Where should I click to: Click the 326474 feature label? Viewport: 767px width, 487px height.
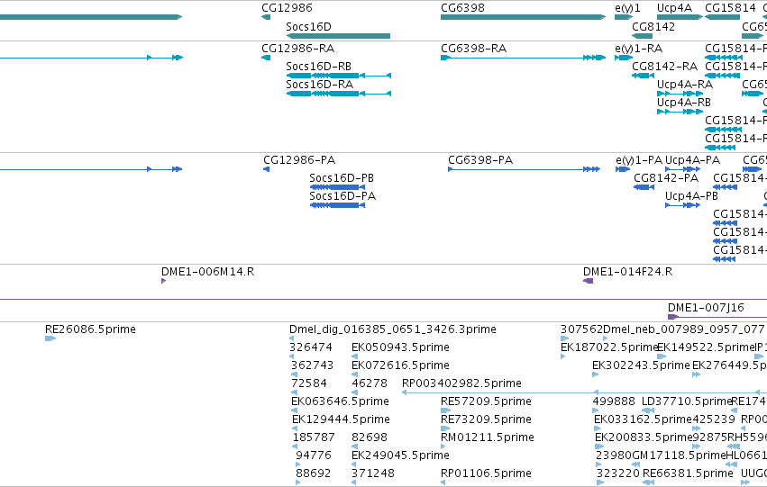point(311,347)
